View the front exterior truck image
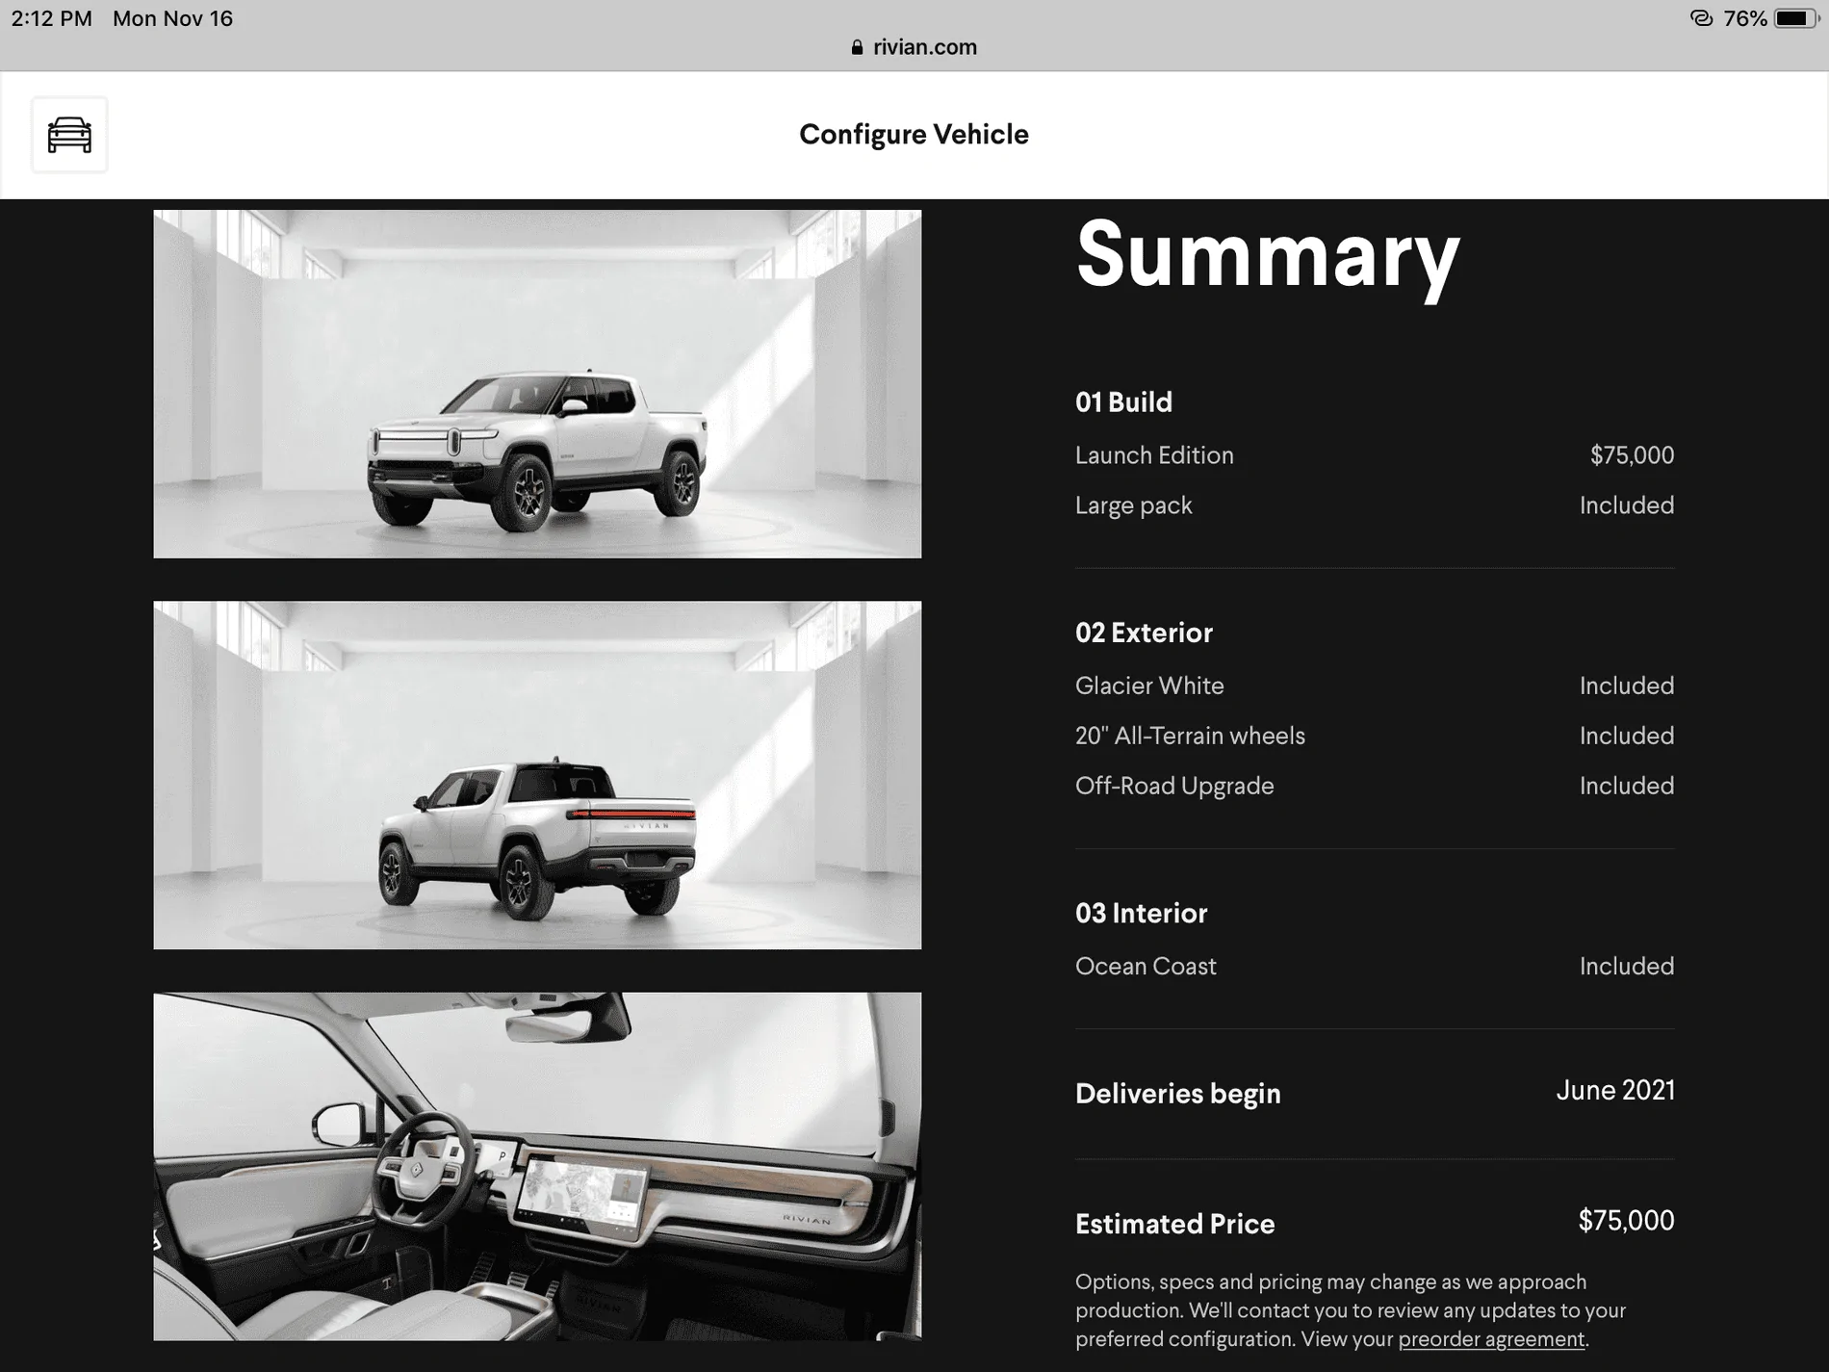 [537, 384]
